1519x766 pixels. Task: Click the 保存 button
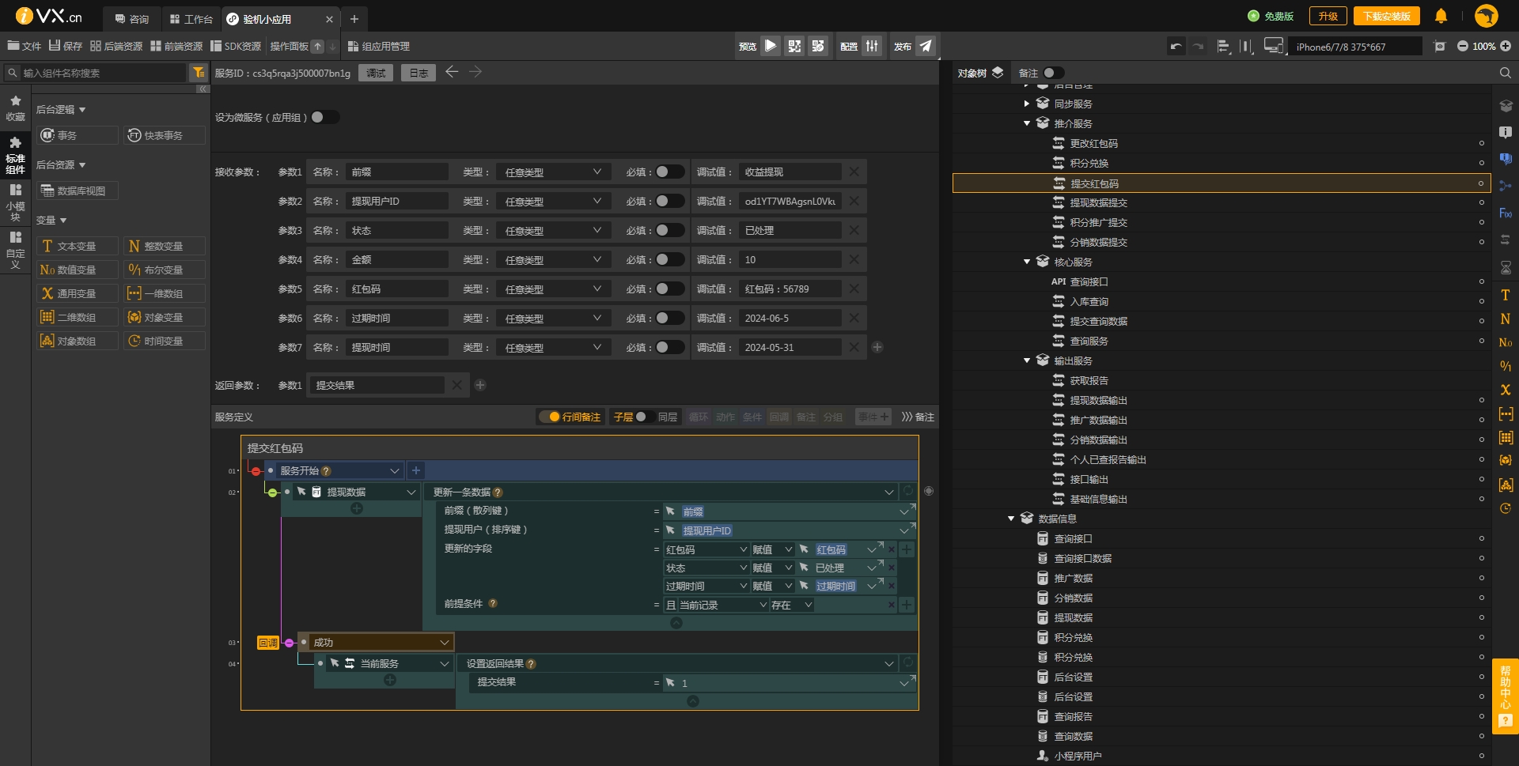pyautogui.click(x=66, y=46)
